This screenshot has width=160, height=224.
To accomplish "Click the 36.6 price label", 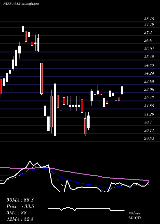I will tap(148, 41).
